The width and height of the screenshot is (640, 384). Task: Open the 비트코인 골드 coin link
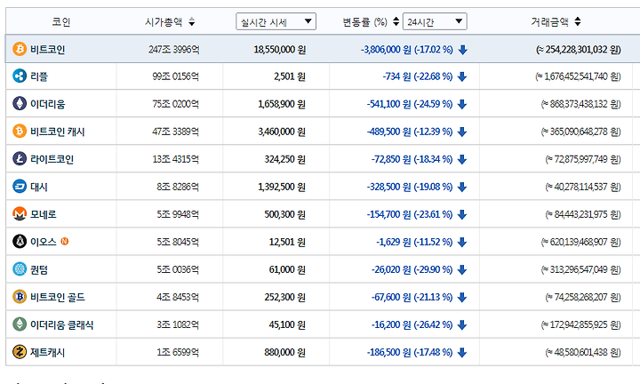click(x=58, y=298)
